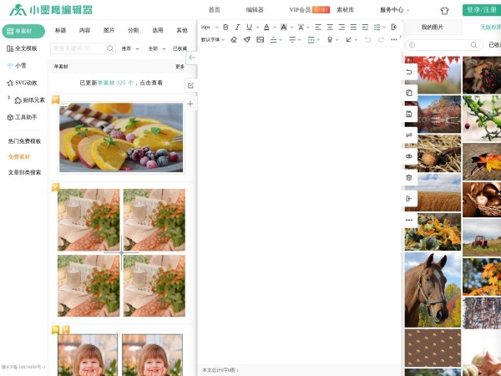Switch to the 图片 tab
The height and width of the screenshot is (376, 501).
(x=109, y=30)
